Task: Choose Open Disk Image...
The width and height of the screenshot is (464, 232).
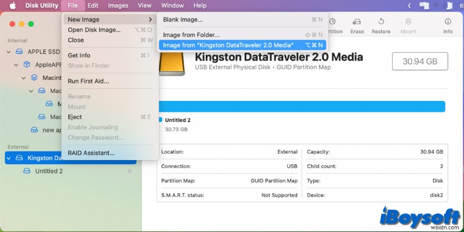Action: 110,30
